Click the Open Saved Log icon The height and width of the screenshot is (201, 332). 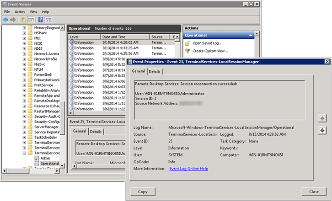[187, 43]
